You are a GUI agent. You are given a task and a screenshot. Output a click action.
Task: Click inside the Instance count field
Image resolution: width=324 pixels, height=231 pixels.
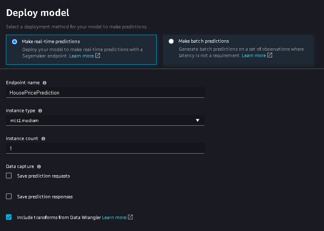pyautogui.click(x=106, y=148)
